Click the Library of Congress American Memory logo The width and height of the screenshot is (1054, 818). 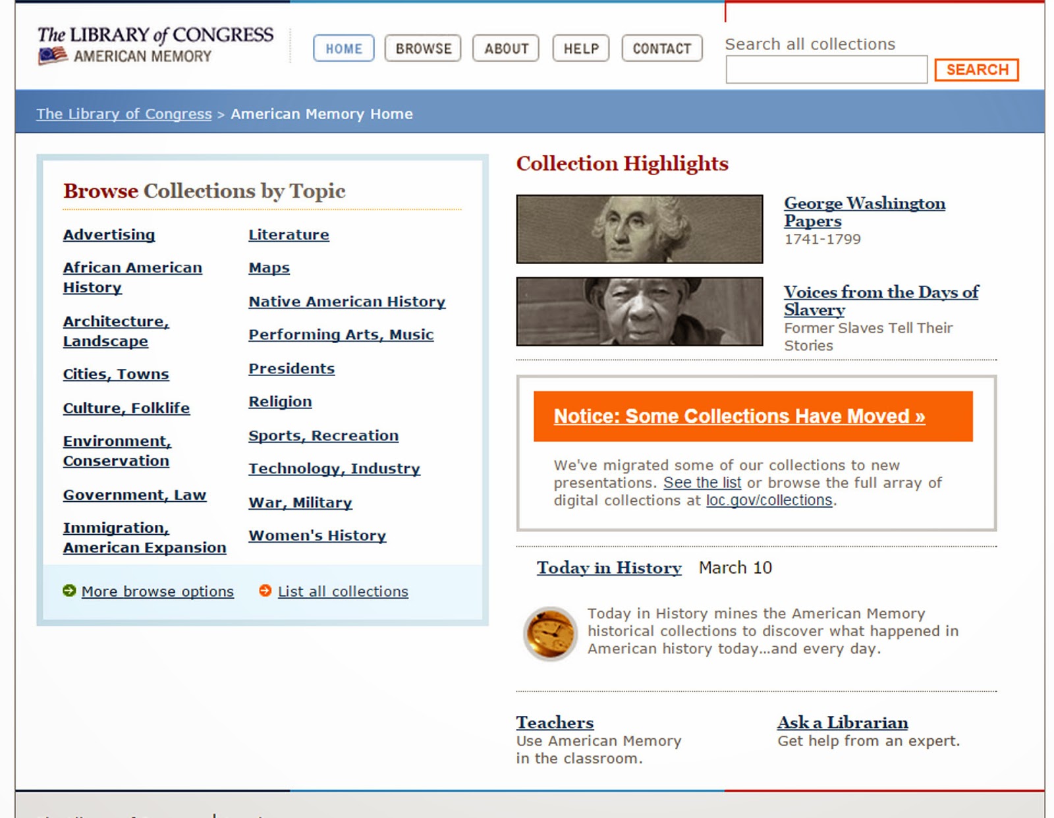tap(155, 45)
